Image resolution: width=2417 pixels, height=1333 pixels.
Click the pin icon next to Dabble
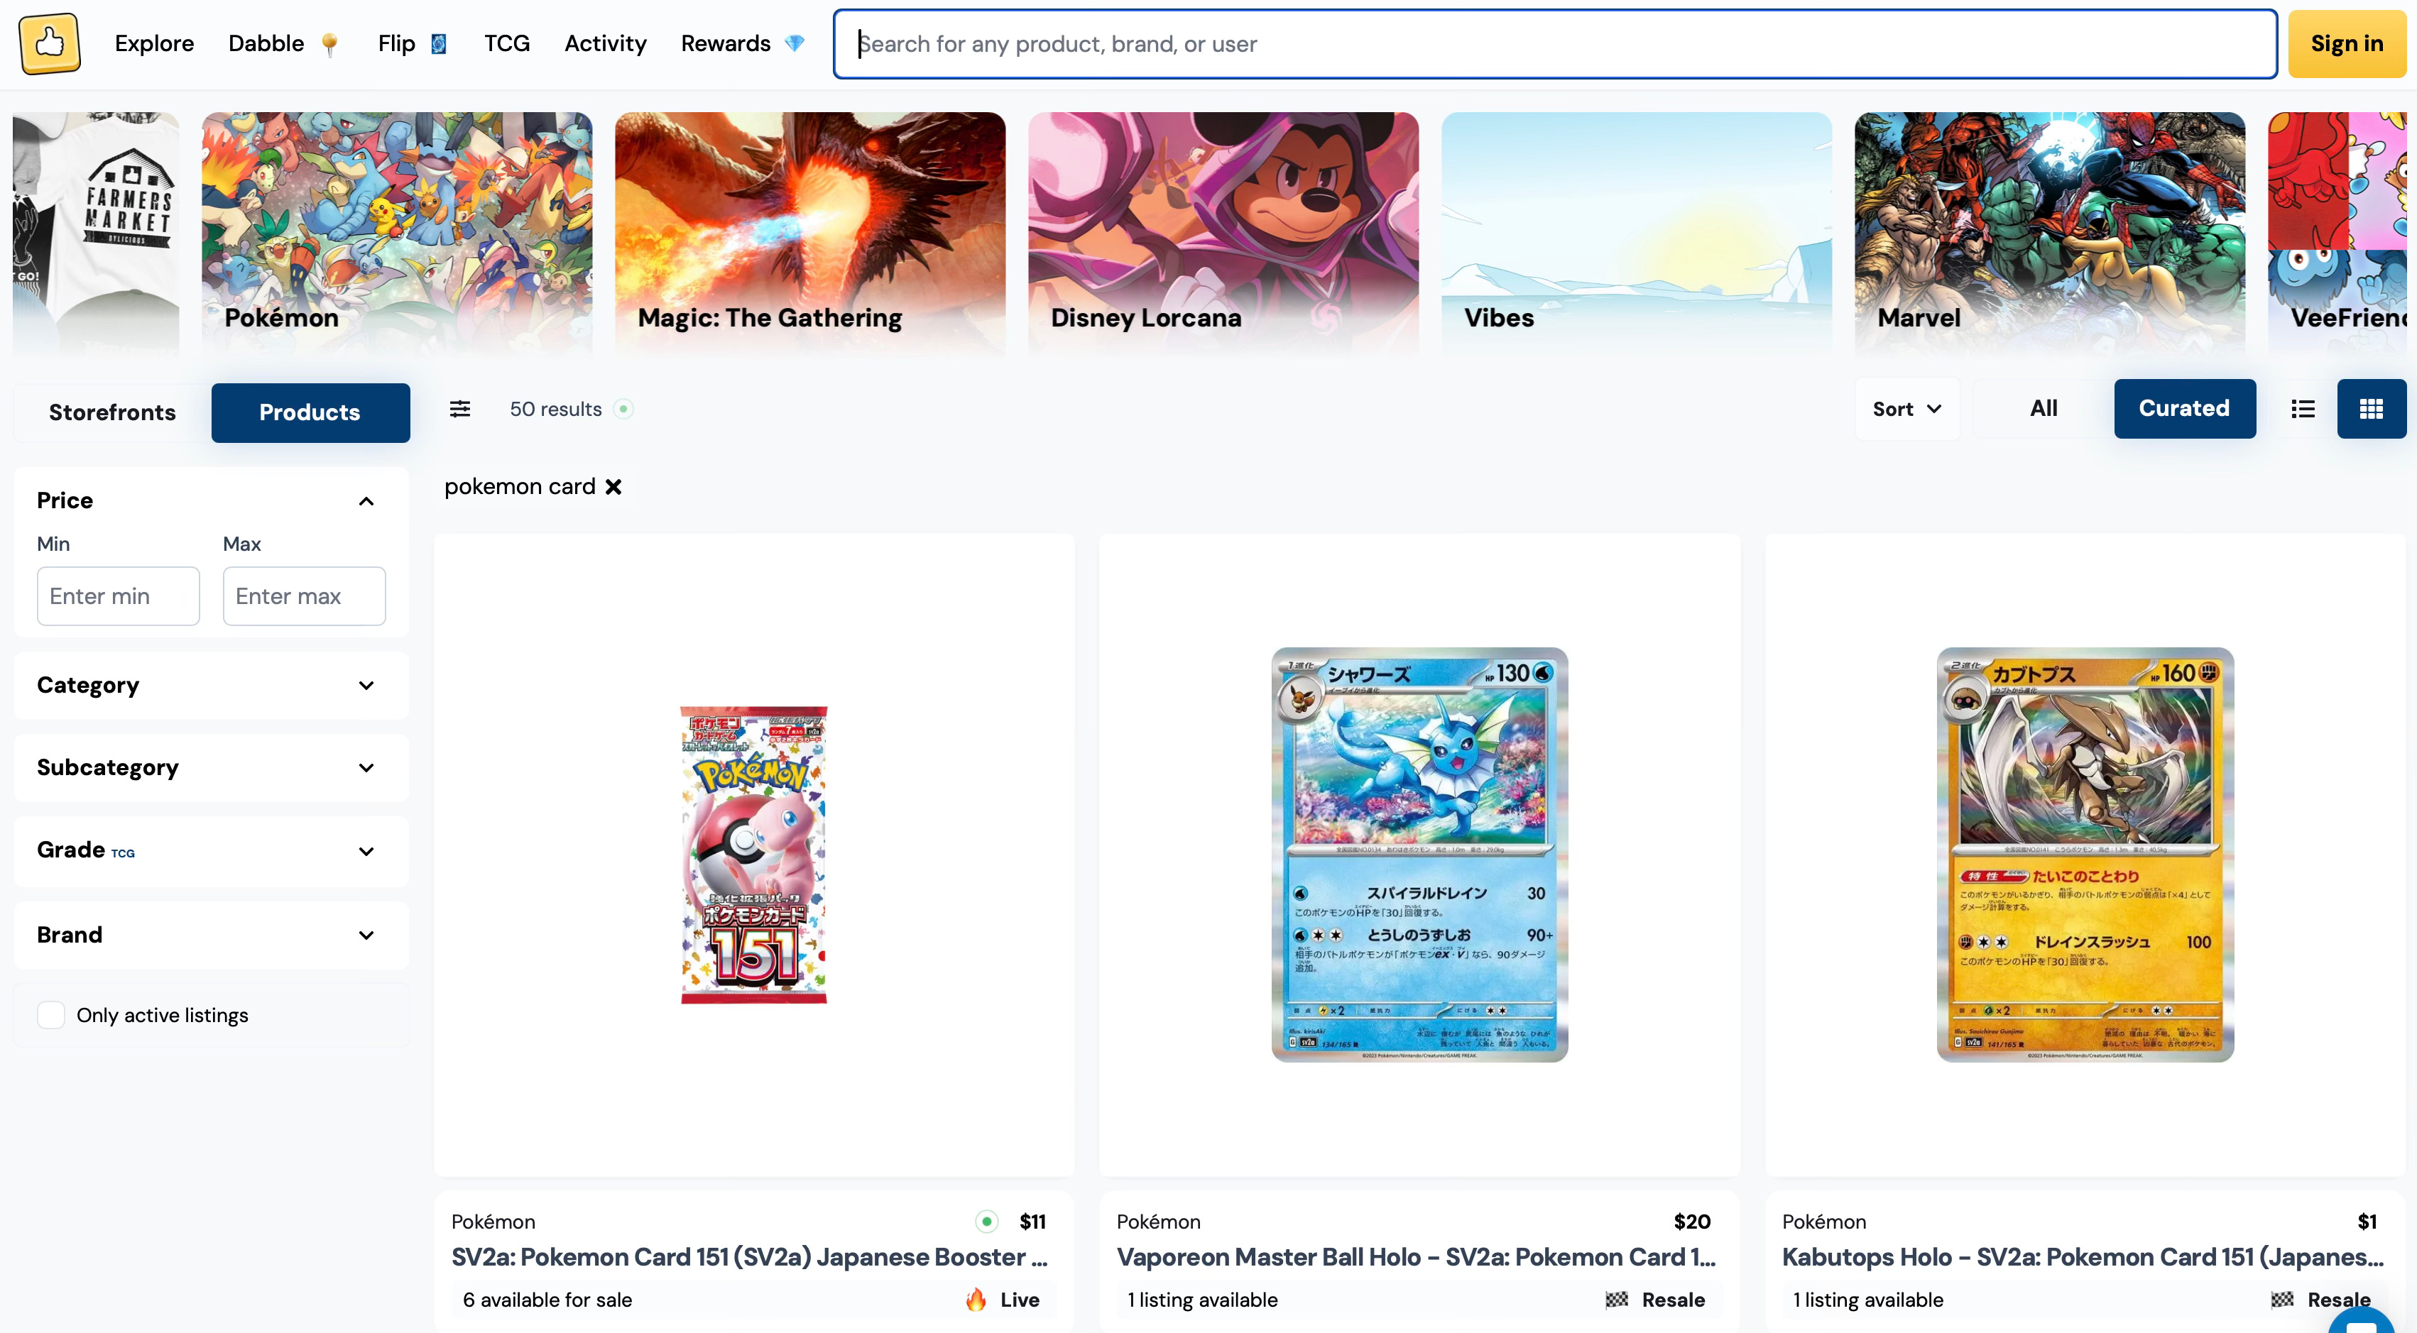click(329, 44)
